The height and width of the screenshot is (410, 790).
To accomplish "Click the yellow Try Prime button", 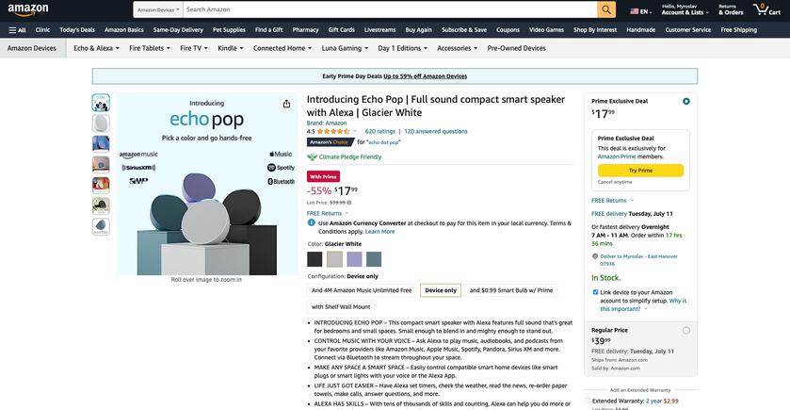I will click(640, 171).
